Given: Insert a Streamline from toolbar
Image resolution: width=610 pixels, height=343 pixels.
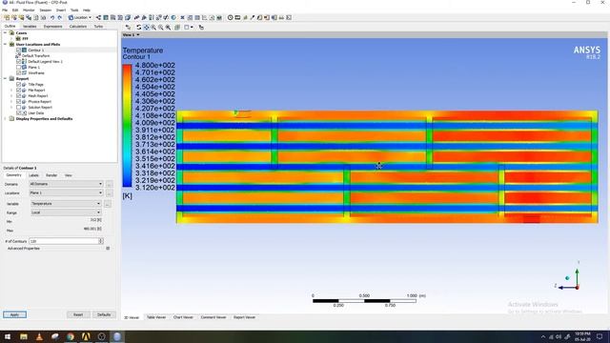Looking at the screenshot, I should coord(112,17).
